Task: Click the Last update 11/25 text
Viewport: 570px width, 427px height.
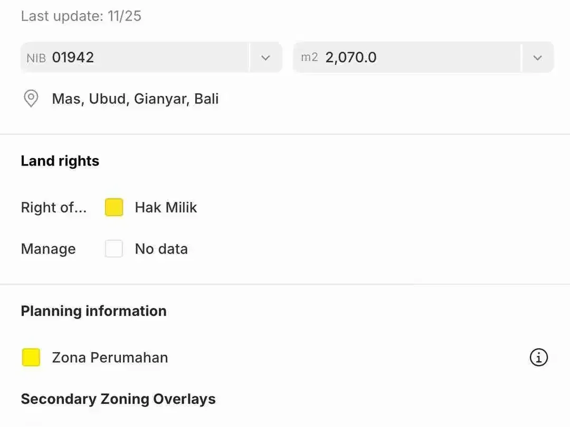Action: (81, 16)
